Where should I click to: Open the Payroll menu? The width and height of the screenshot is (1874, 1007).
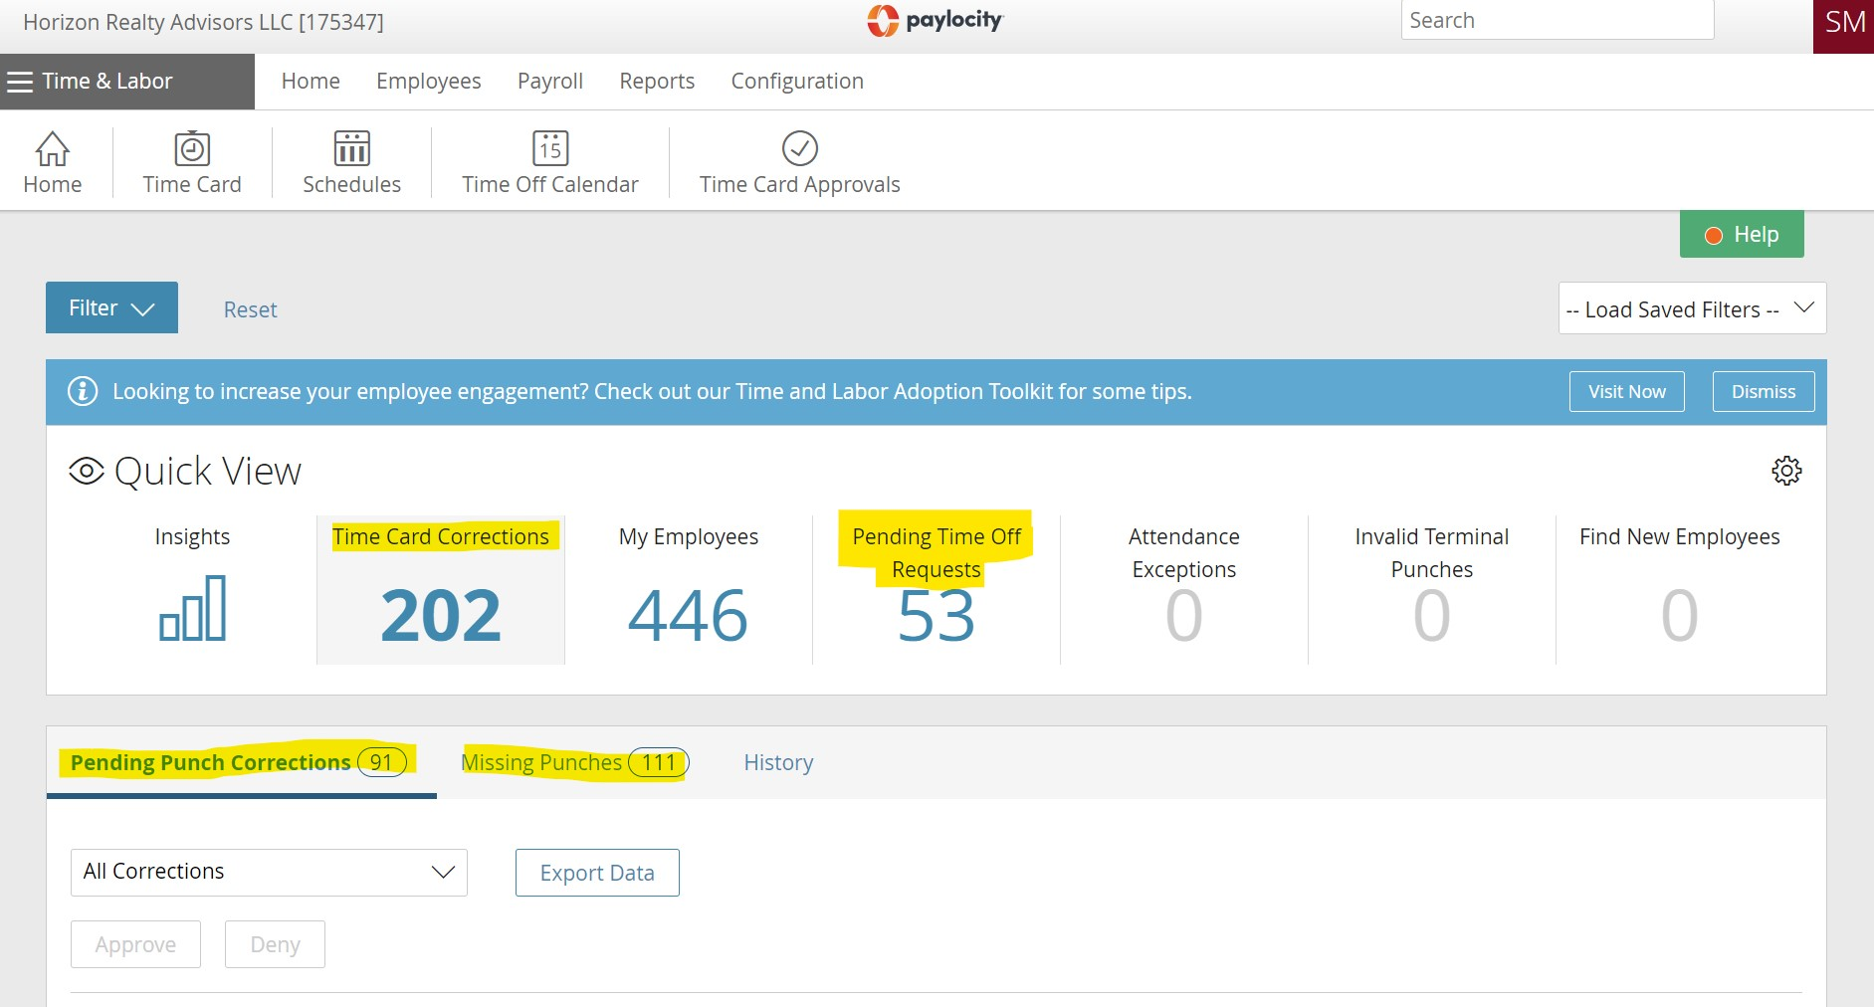click(x=550, y=82)
